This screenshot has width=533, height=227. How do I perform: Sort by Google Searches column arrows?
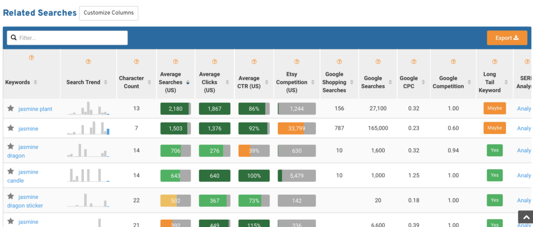click(390, 82)
